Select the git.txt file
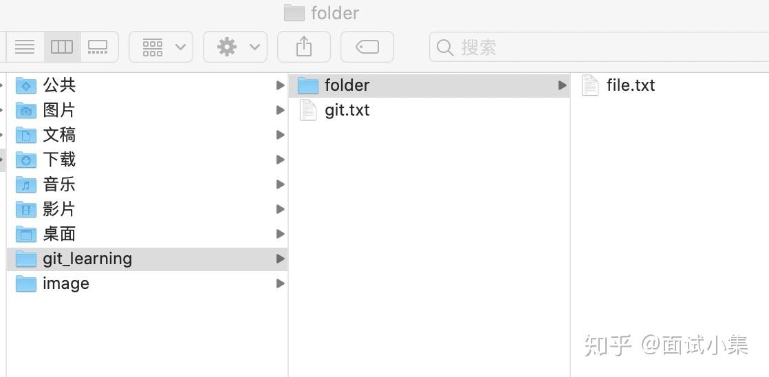The width and height of the screenshot is (769, 377). click(x=347, y=110)
